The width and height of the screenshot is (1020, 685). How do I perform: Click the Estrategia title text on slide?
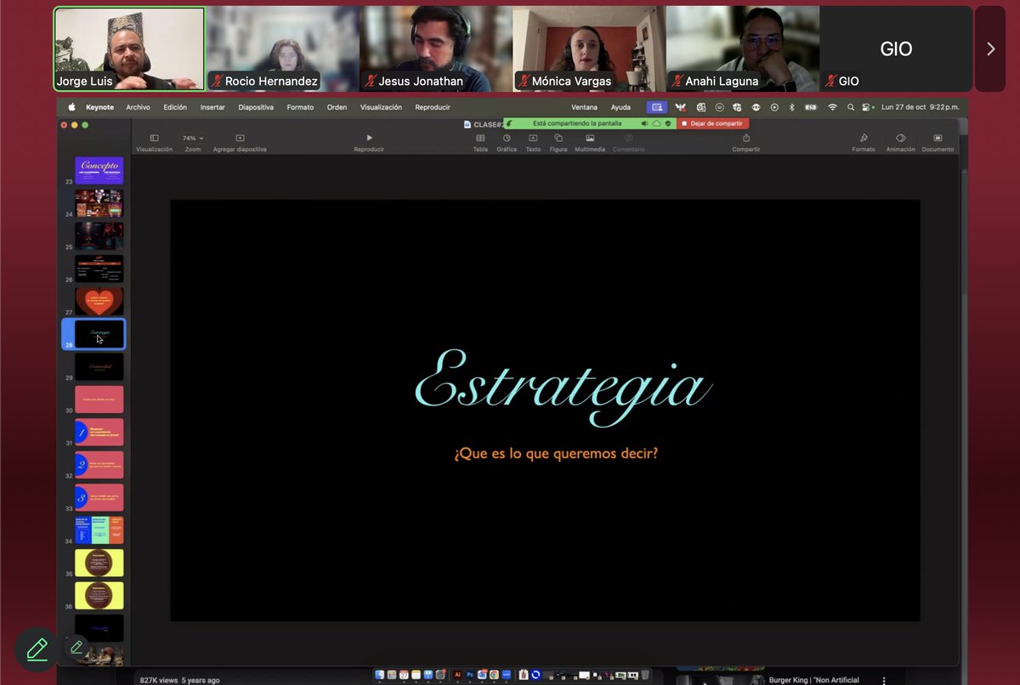[x=562, y=388]
